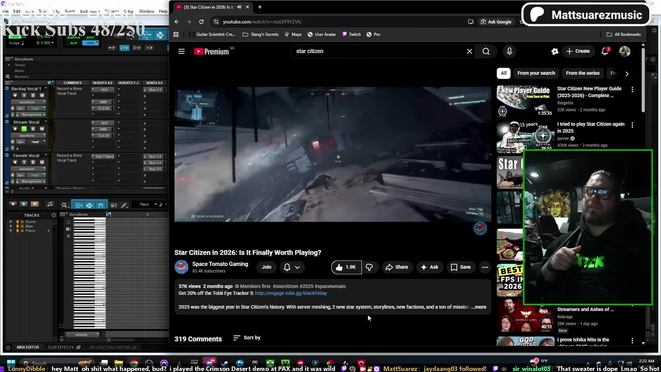The height and width of the screenshot is (372, 661).
Task: Expand the TRACKS list options menu
Action: 54,215
